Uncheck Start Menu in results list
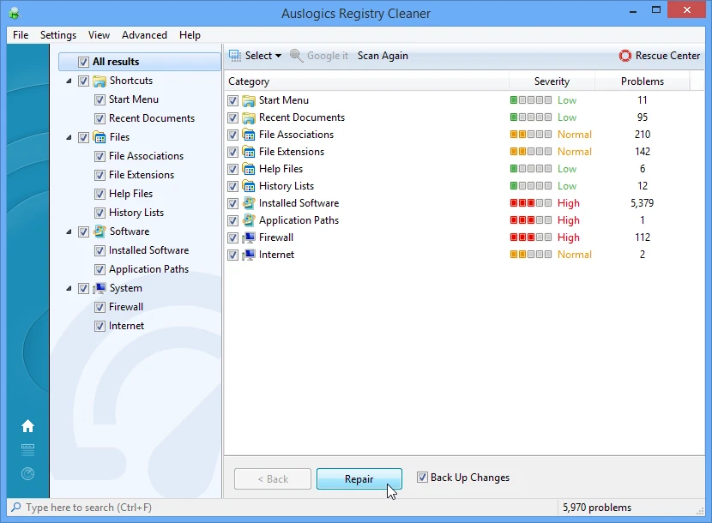 (232, 99)
